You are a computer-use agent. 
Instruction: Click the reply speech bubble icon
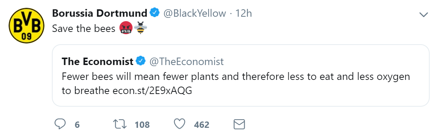(x=60, y=124)
